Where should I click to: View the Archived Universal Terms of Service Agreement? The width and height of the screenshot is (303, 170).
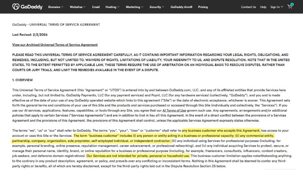55,45
